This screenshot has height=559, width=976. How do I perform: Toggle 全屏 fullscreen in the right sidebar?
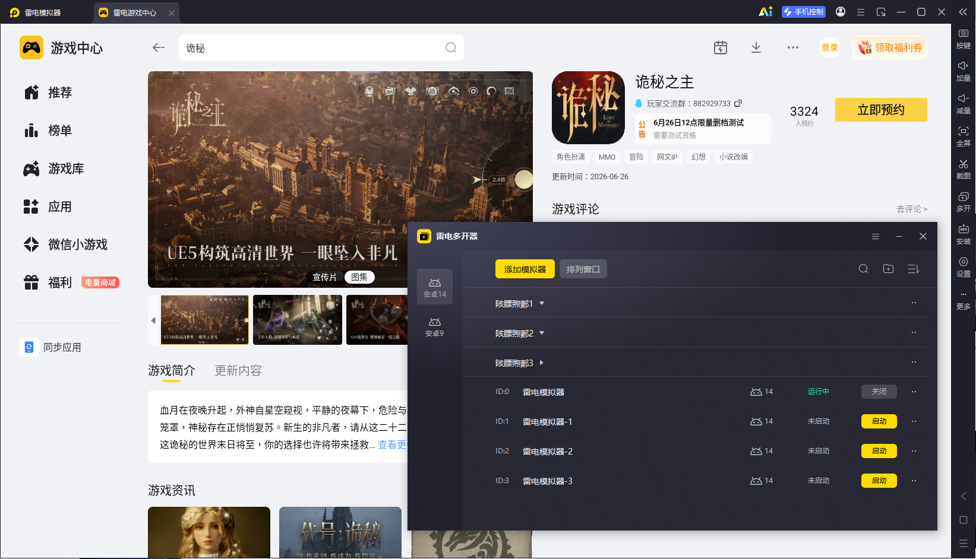[x=964, y=136]
